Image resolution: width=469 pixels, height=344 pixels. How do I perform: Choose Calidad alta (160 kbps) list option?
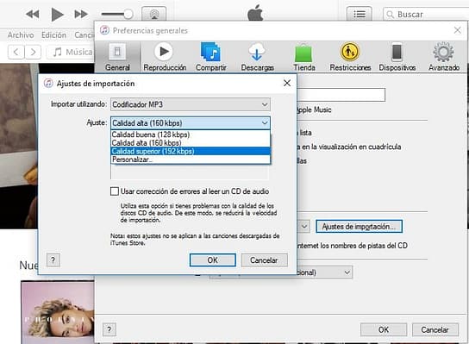click(191, 142)
